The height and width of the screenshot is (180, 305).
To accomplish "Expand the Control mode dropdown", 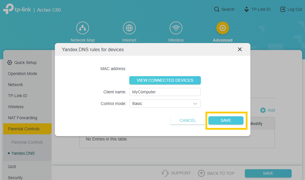I will click(165, 104).
